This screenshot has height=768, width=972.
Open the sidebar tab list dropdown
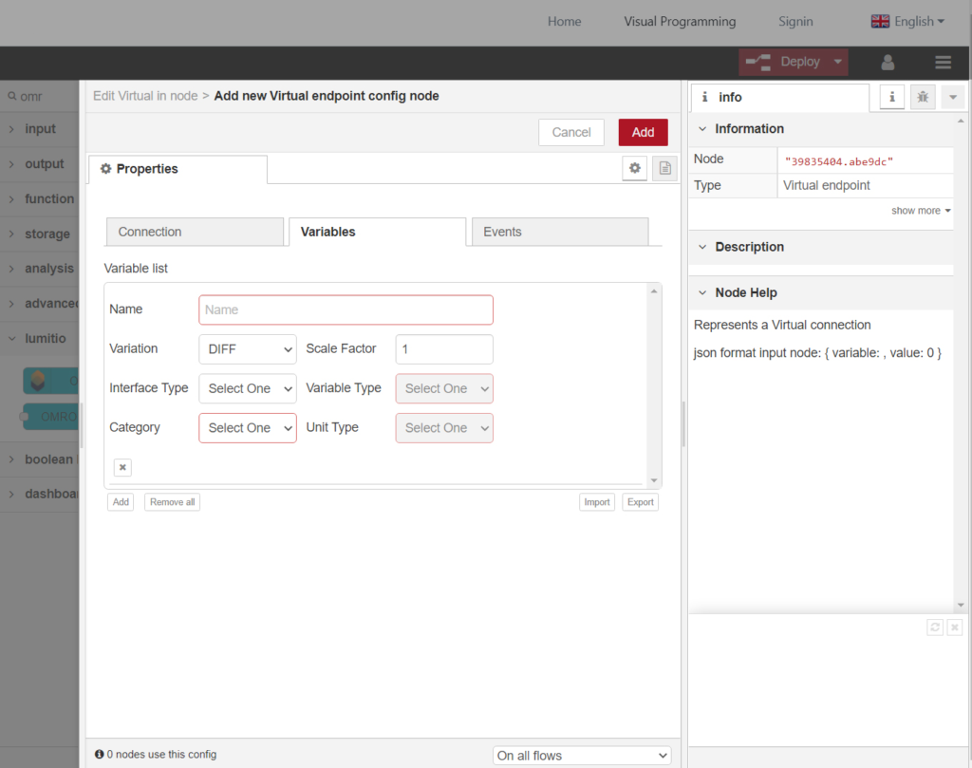coord(953,97)
